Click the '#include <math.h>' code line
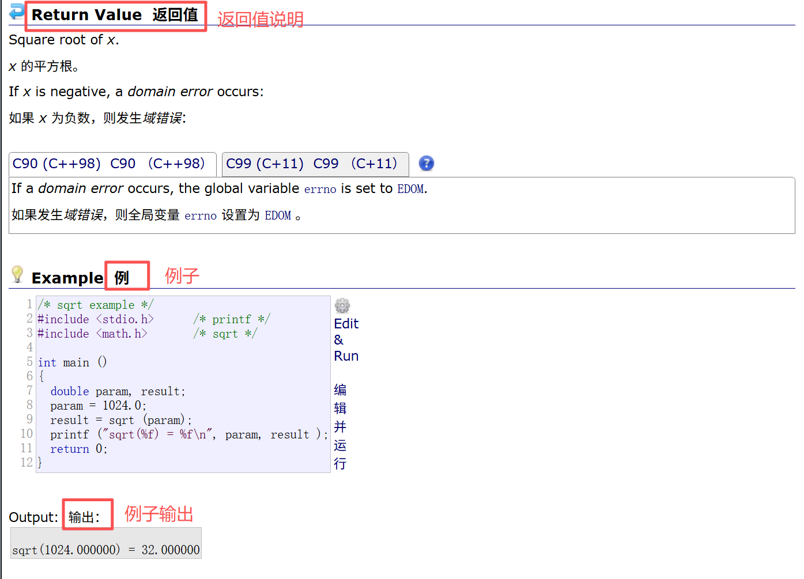This screenshot has width=804, height=579. click(x=92, y=334)
